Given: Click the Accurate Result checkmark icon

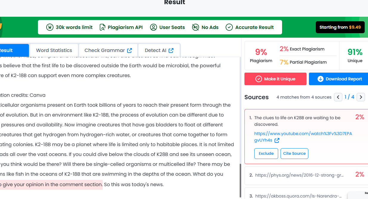Looking at the screenshot, I should tap(229, 27).
